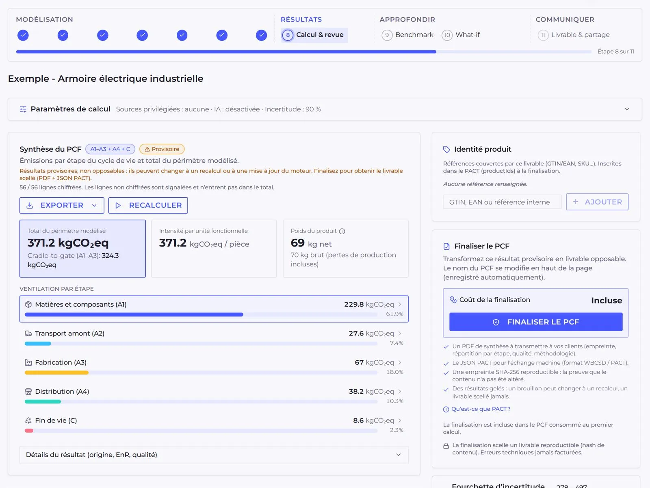Go to the What-if step
Screen dimensions: 650x488
tap(461, 35)
